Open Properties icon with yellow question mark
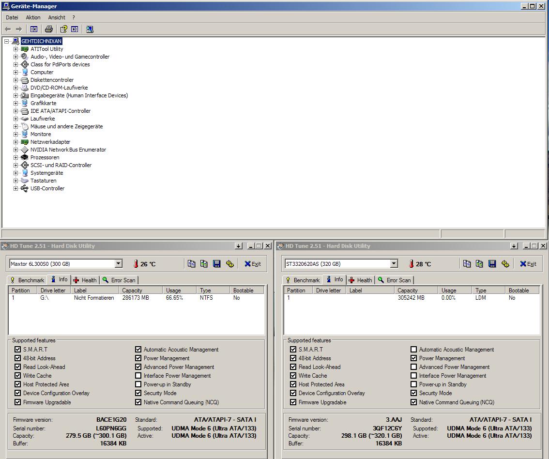Image resolution: width=549 pixels, height=459 pixels. click(63, 30)
